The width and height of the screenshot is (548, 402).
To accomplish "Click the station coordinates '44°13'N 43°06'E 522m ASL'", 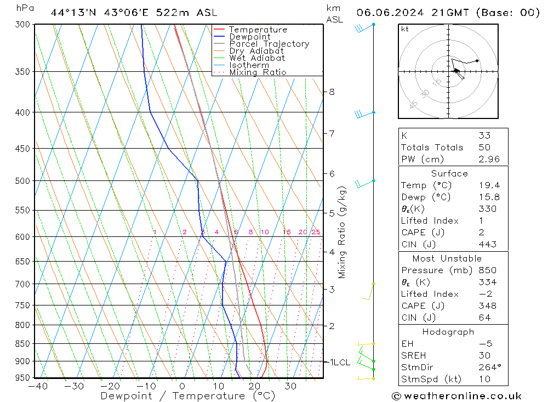I will point(134,13).
